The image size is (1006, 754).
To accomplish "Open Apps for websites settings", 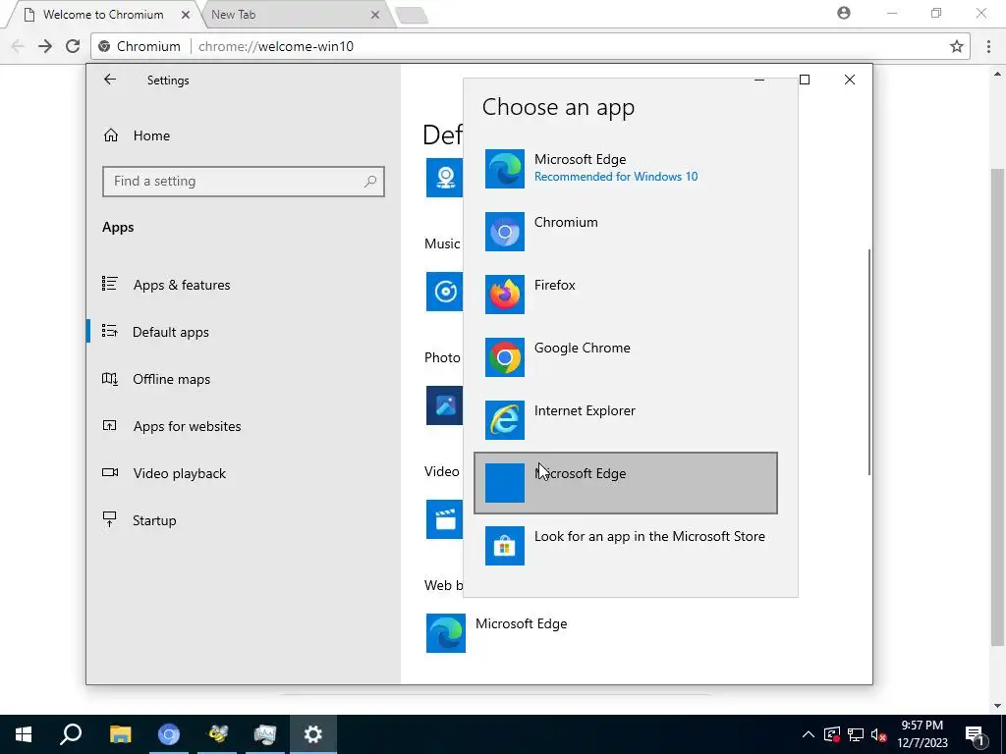I will coord(244,426).
